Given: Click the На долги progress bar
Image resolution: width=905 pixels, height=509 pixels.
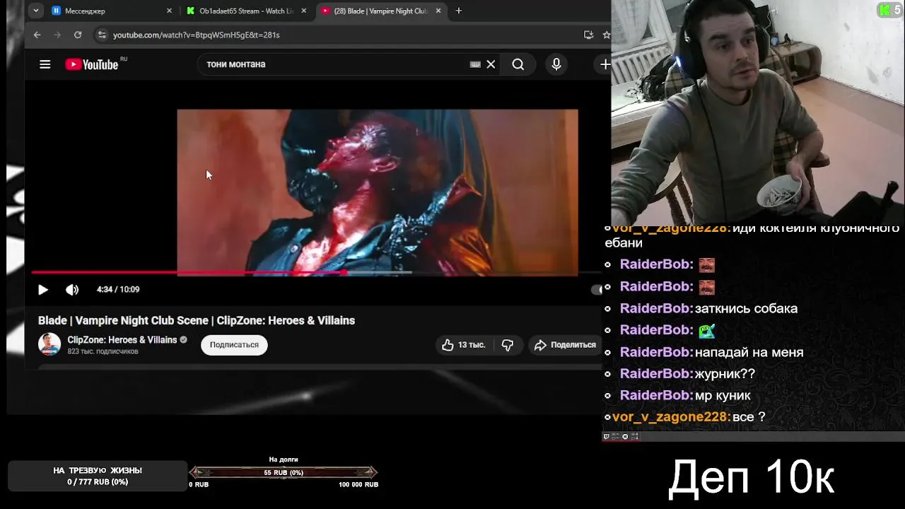Looking at the screenshot, I should (284, 472).
